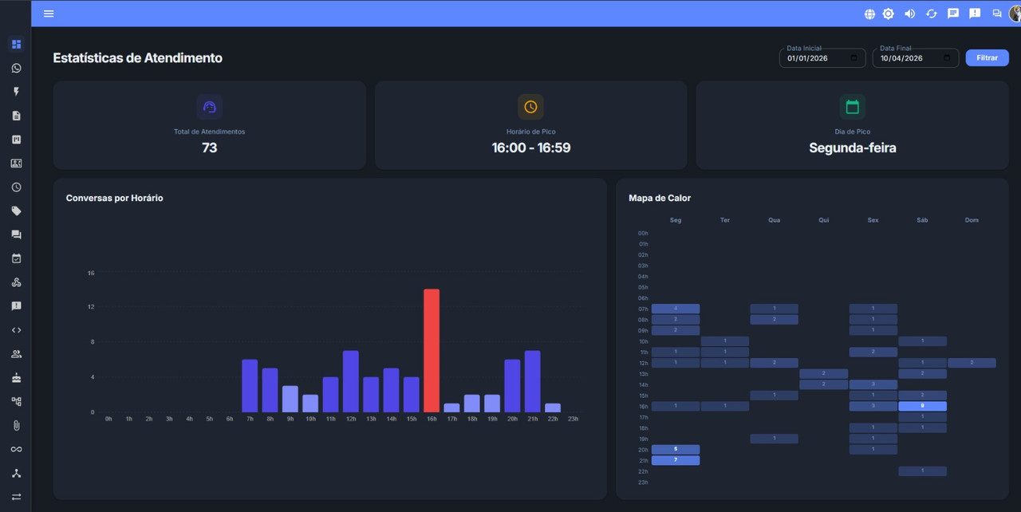
Task: Open the webhook icon in the sidebar
Action: [16, 282]
